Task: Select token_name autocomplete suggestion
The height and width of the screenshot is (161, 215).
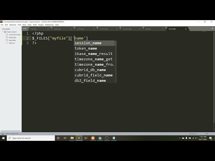Action: click(x=94, y=48)
